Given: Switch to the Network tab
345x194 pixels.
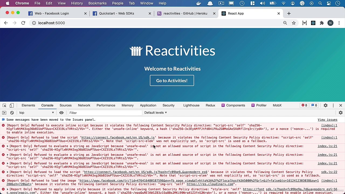Looking at the screenshot, I should tap(84, 105).
